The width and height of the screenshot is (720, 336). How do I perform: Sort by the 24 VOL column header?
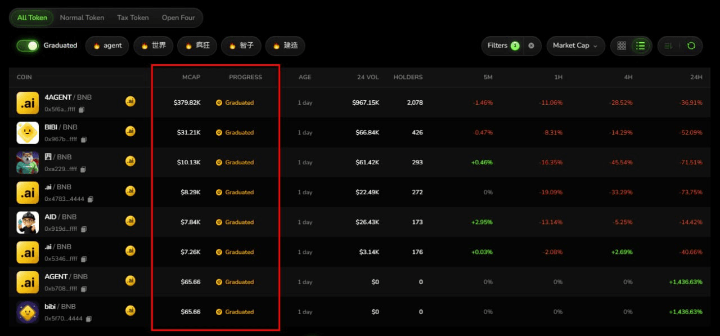point(368,77)
